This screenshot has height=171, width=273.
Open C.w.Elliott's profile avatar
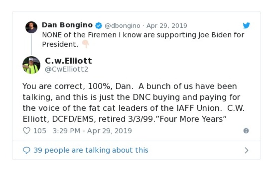[31, 65]
